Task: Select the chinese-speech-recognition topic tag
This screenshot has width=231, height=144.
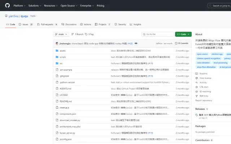Action: [x=209, y=58]
